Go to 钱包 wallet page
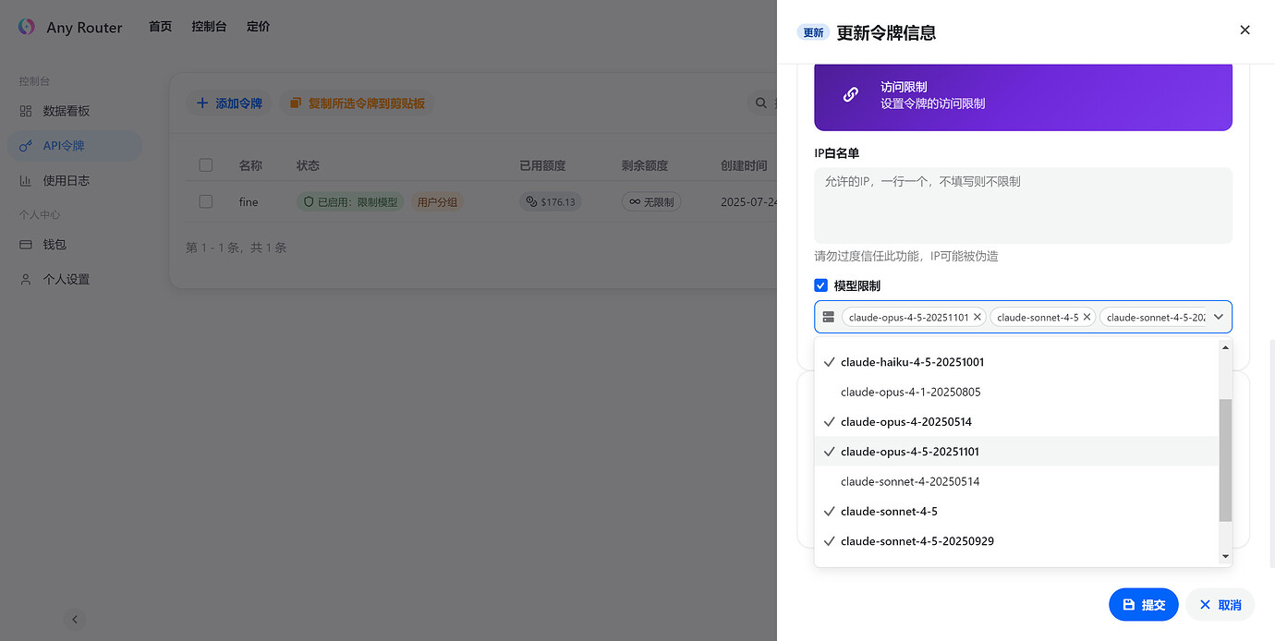The width and height of the screenshot is (1275, 641). pyautogui.click(x=74, y=245)
